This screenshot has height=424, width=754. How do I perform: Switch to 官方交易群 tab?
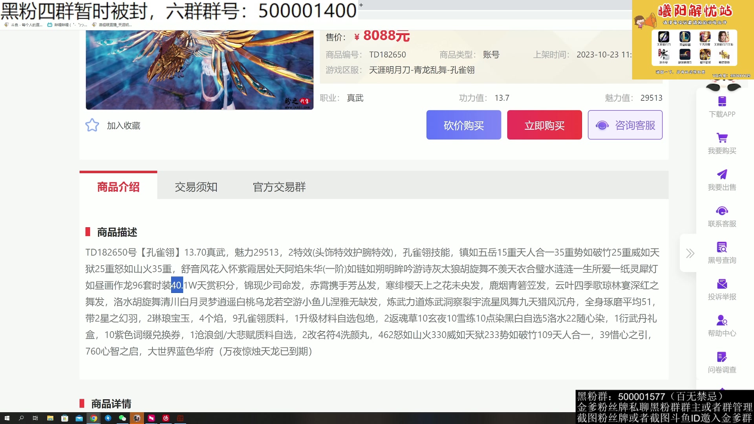click(279, 187)
